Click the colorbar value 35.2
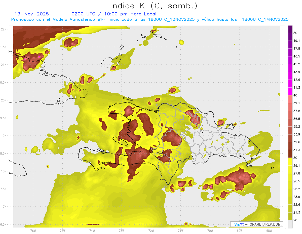Screen dimensions: 302x234 coord(297,127)
